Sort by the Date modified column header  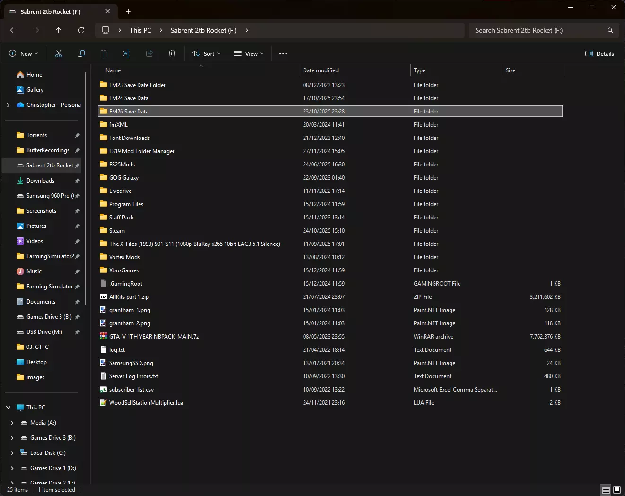[321, 70]
